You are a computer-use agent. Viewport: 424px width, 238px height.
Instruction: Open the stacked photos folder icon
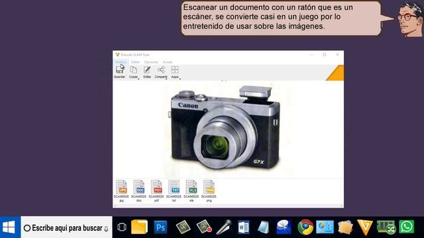tap(345, 227)
